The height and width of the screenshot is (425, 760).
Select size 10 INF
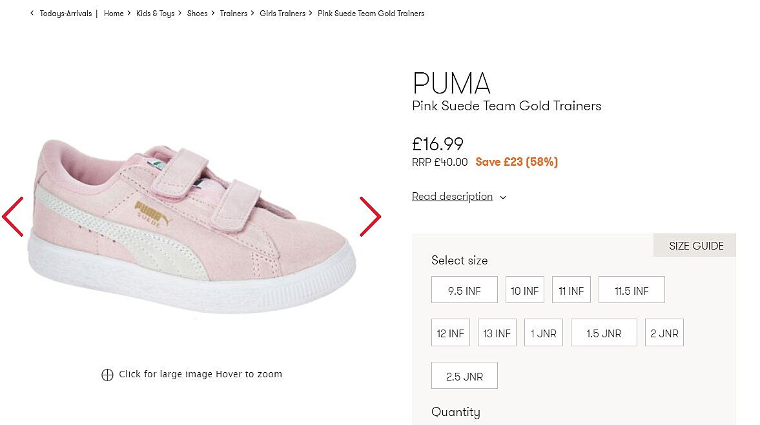[524, 290]
